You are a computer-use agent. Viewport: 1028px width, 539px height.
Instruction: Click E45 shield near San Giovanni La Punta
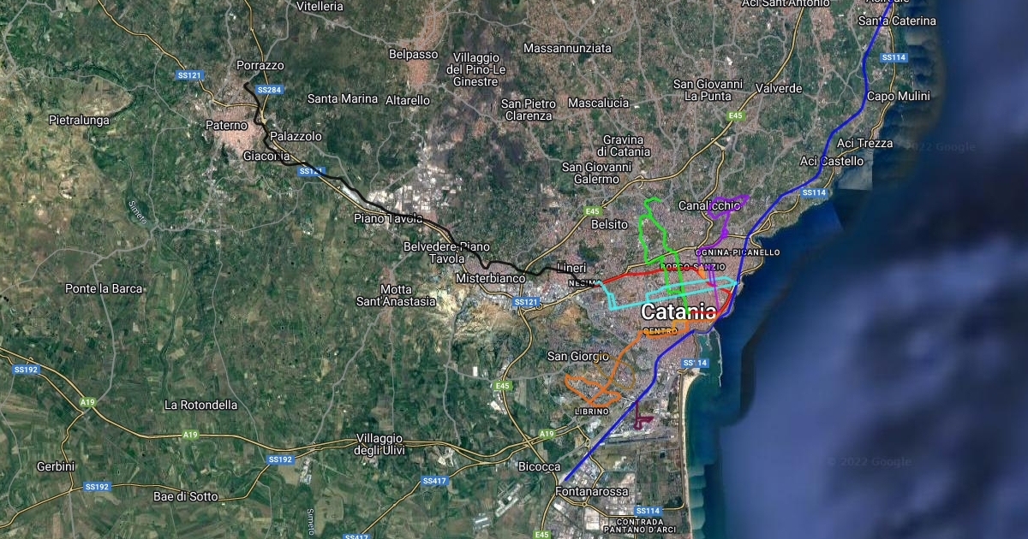click(735, 115)
